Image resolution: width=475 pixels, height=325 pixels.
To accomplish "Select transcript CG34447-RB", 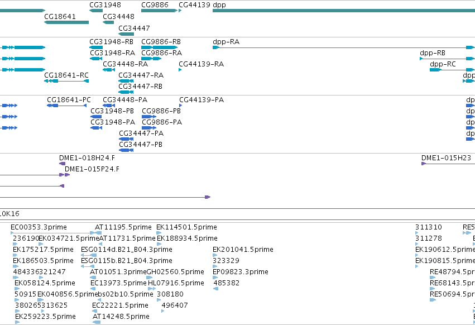I will coord(140,87).
